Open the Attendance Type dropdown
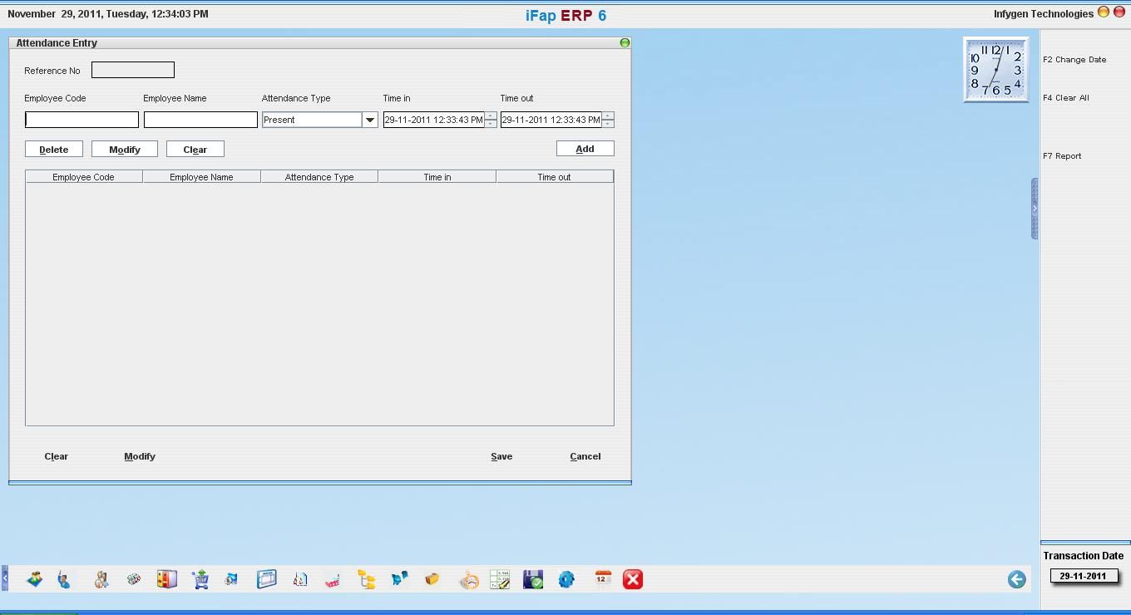Viewport: 1131px width, 615px height. 370,120
